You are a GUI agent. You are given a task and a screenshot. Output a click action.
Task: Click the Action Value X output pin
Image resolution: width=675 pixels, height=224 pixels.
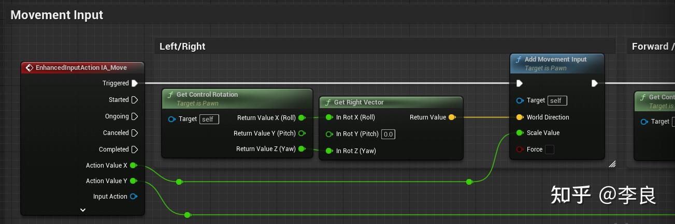click(133, 166)
